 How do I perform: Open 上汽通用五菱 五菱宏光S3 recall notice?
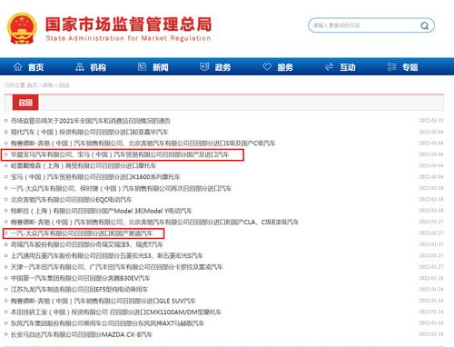coord(107,256)
